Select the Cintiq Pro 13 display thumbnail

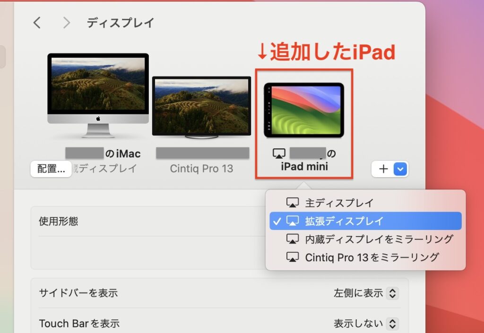tap(201, 107)
